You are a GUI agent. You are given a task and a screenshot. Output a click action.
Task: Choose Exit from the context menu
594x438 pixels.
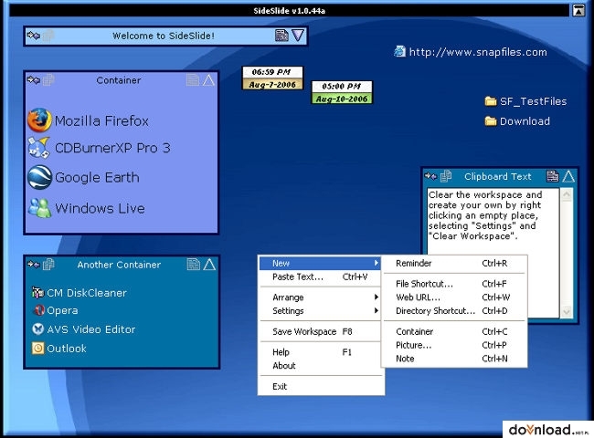point(320,386)
